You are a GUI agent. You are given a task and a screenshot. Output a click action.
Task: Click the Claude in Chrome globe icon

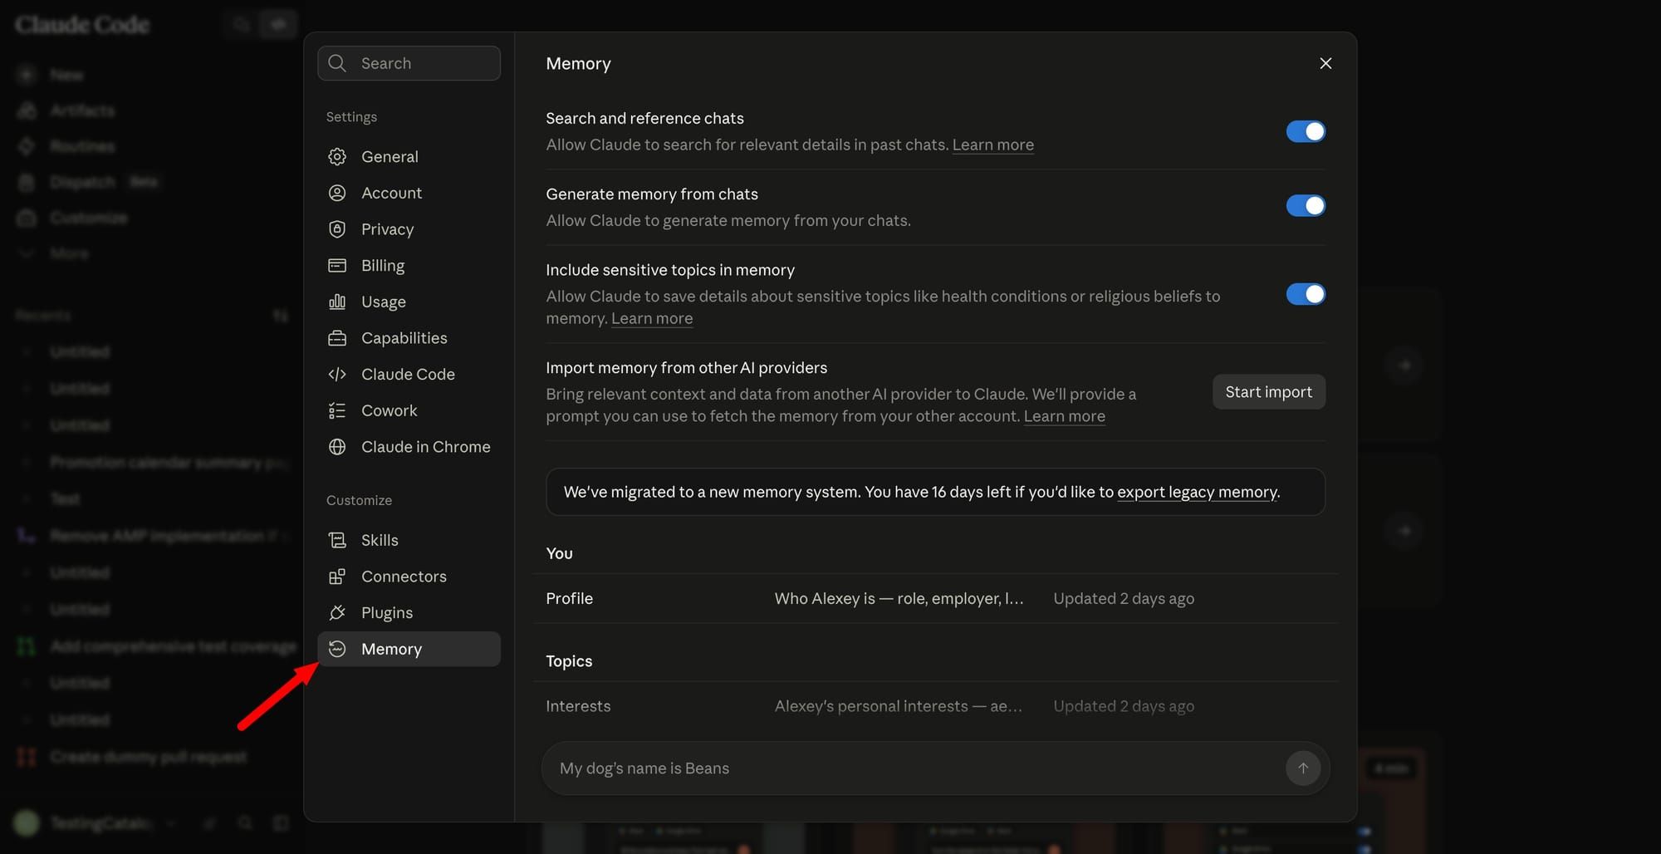coord(337,447)
